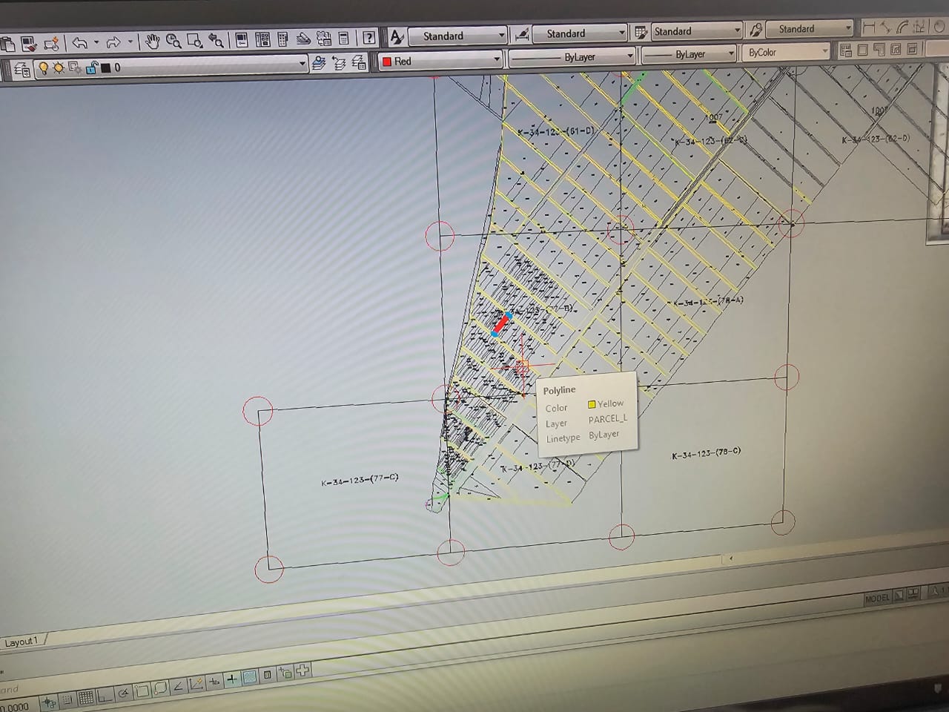949x712 pixels.
Task: Expand the layer name dropdown
Action: click(302, 65)
